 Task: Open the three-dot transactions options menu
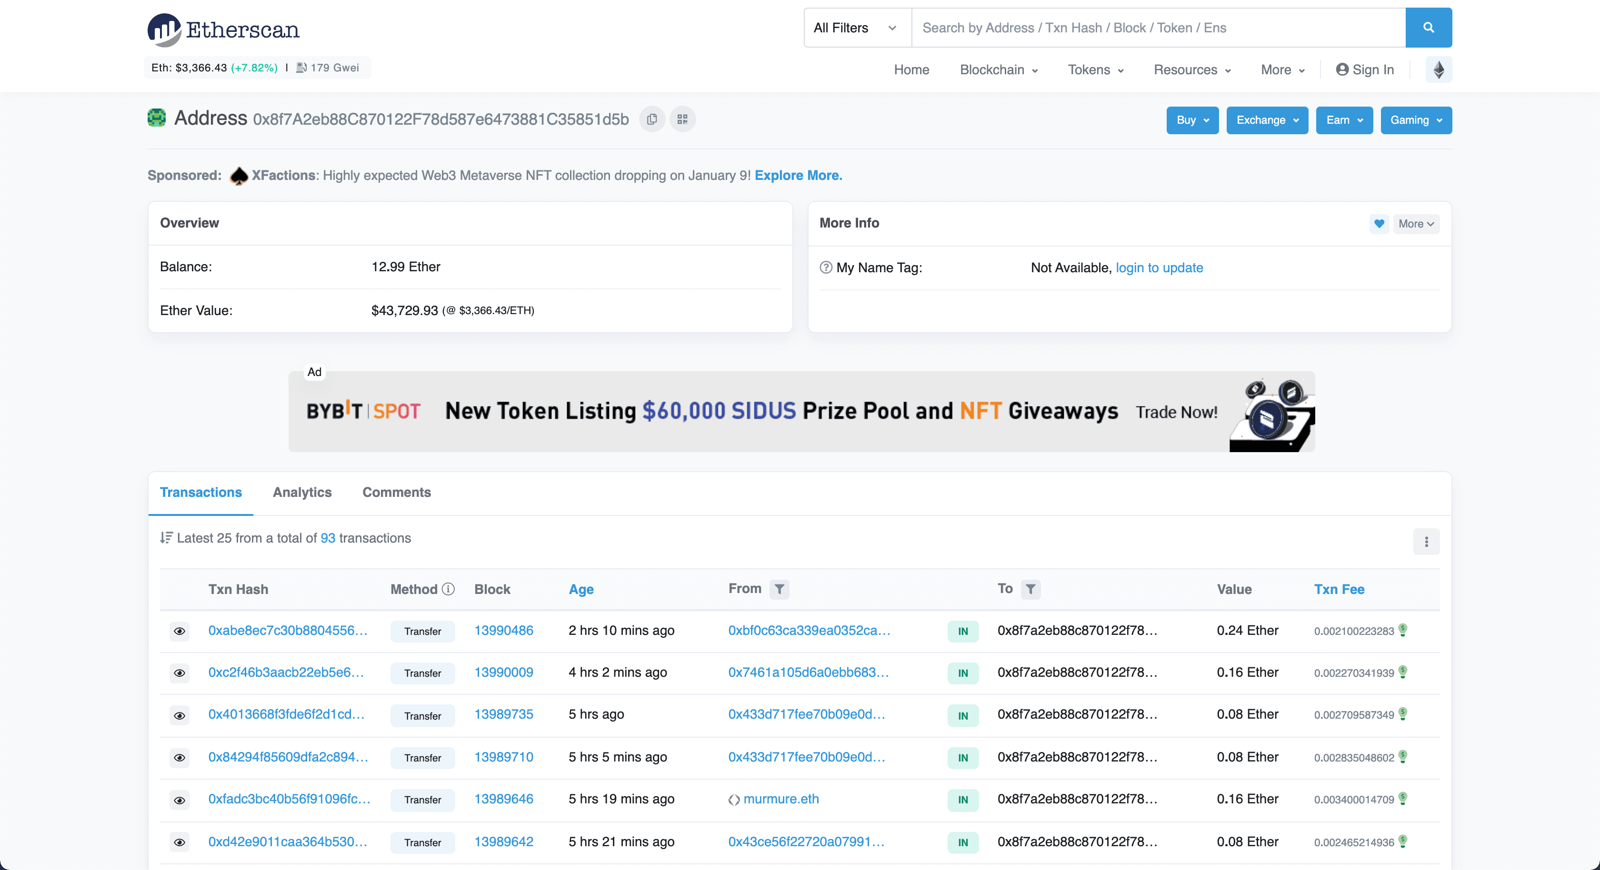tap(1426, 542)
